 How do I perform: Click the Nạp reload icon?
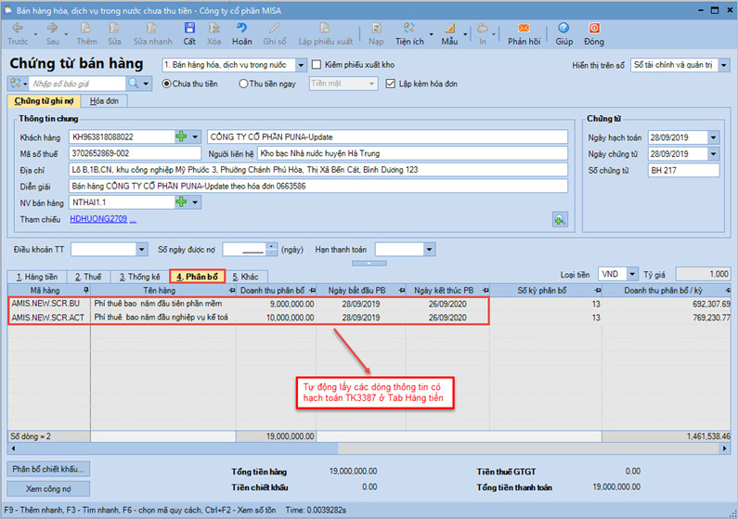point(376,33)
